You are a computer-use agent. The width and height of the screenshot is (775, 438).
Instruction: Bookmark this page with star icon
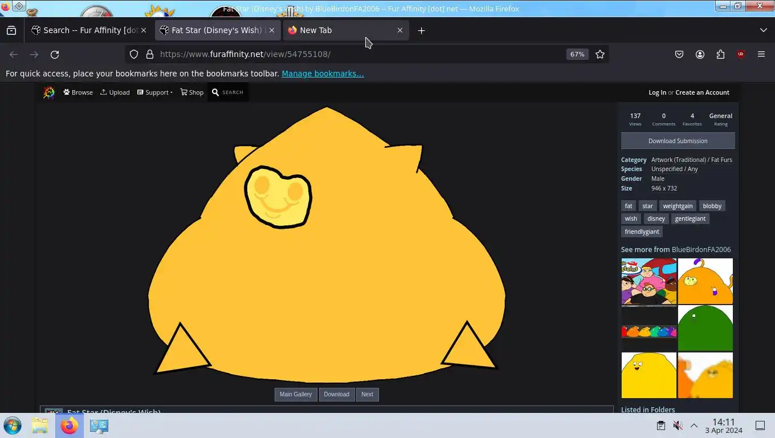click(600, 54)
